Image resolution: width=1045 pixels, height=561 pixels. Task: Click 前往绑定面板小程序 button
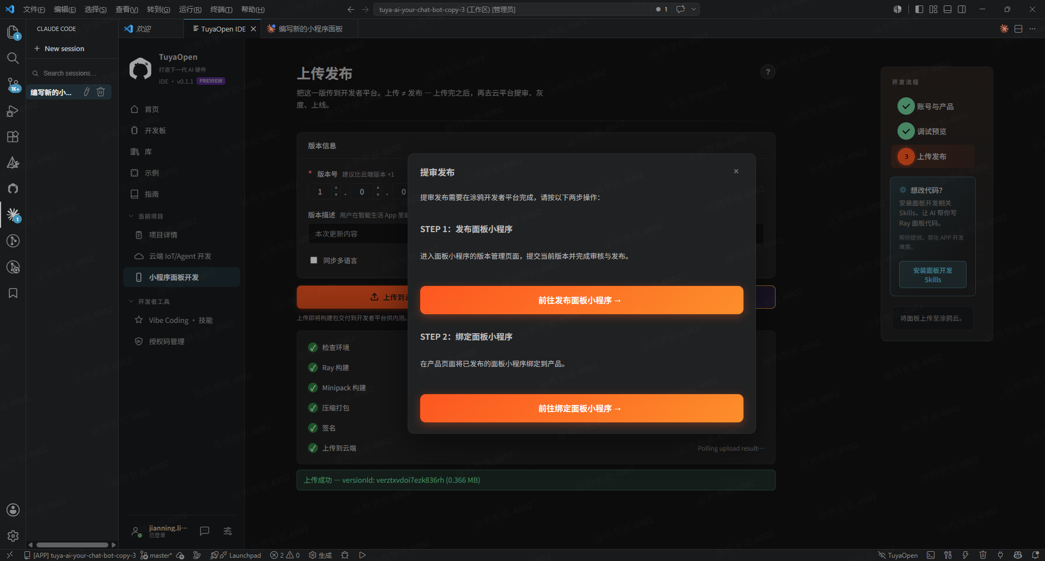click(x=581, y=408)
